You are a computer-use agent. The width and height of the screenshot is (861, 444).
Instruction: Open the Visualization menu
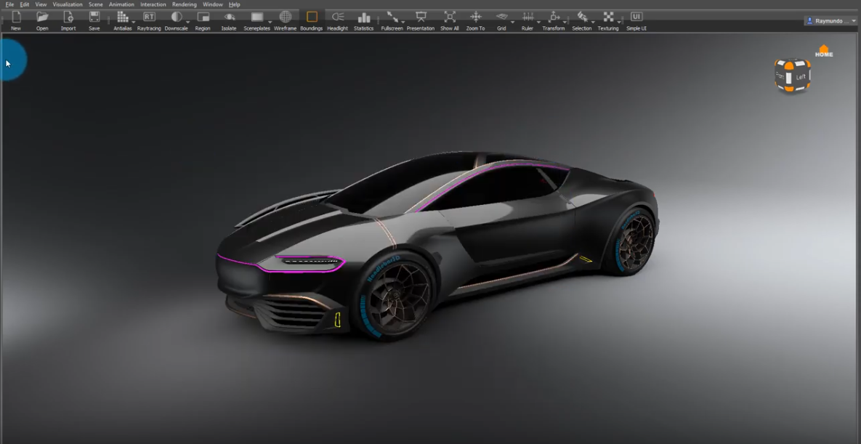[x=68, y=4]
